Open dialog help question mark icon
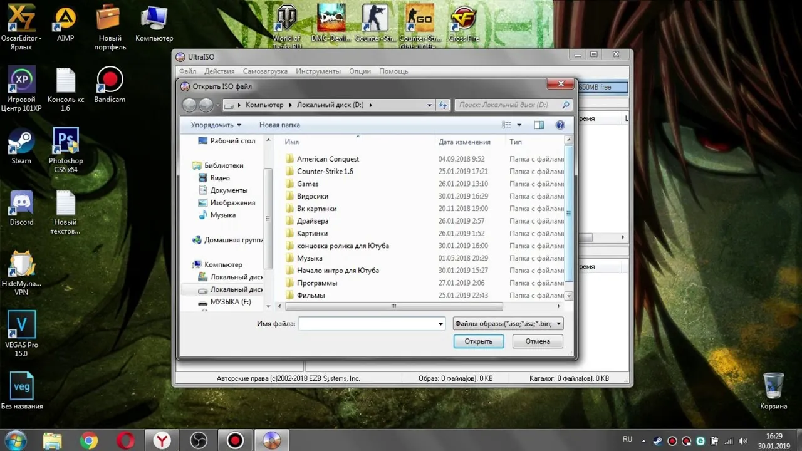This screenshot has width=802, height=451. tap(560, 125)
